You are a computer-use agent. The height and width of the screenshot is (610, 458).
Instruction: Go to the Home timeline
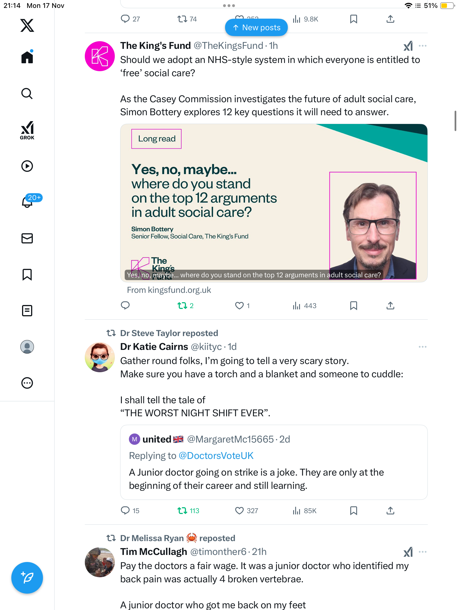27,57
